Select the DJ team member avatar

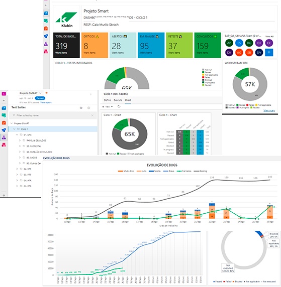[x=259, y=43]
